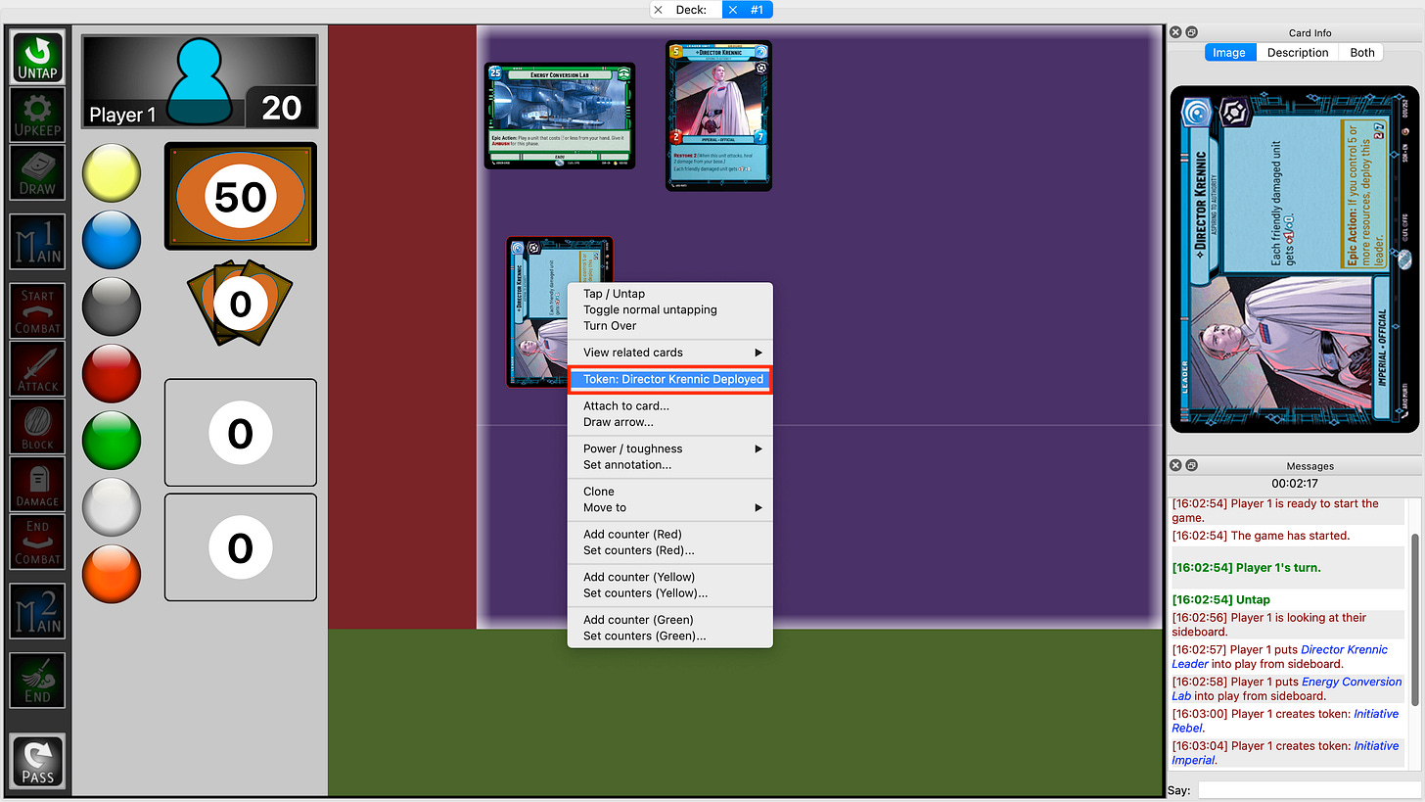Choose Attach to card... option
Screen dimensions: 1425x802
click(x=670, y=405)
